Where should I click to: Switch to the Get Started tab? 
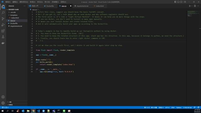[x=35, y=6]
